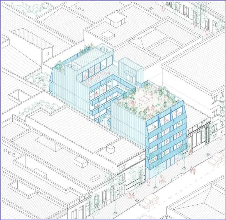
Task: Select the pedestrian pair on right sidewalk
Action: pos(193,170)
